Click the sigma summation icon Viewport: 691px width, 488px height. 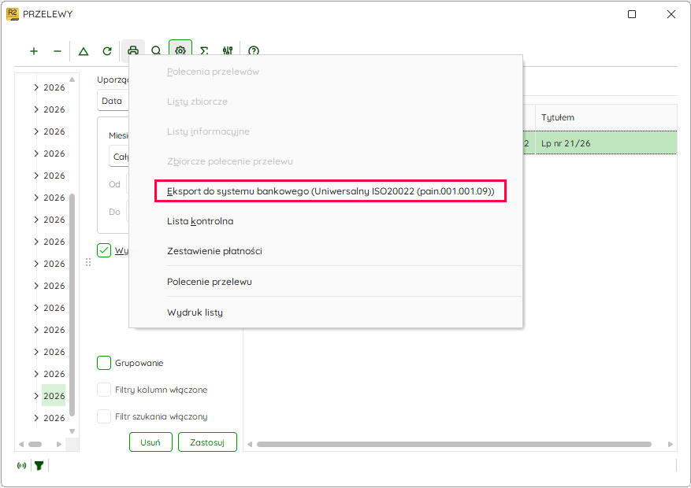tap(204, 50)
